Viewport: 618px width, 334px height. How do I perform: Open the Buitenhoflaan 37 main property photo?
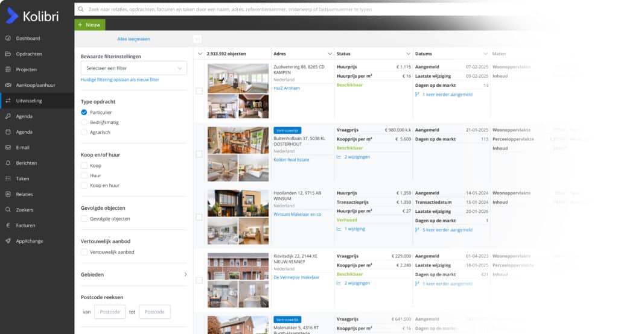(x=238, y=140)
